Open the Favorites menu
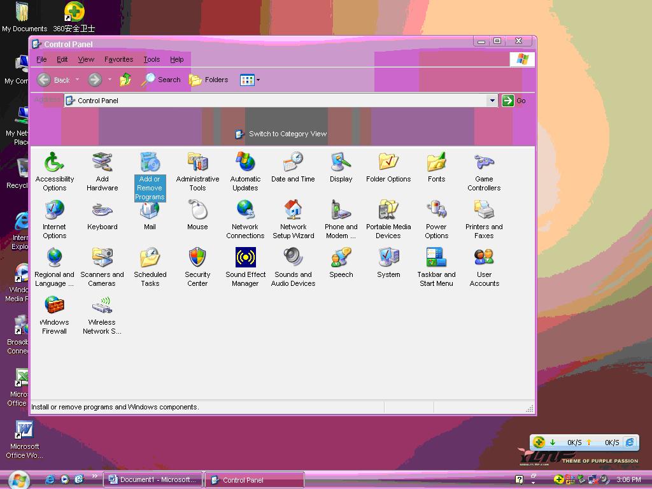The height and width of the screenshot is (489, 652). 119,59
